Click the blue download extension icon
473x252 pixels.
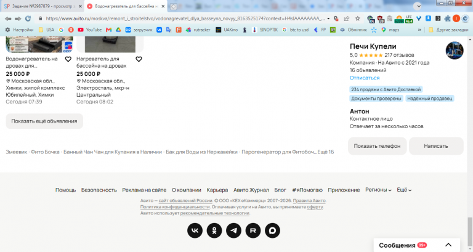click(429, 18)
